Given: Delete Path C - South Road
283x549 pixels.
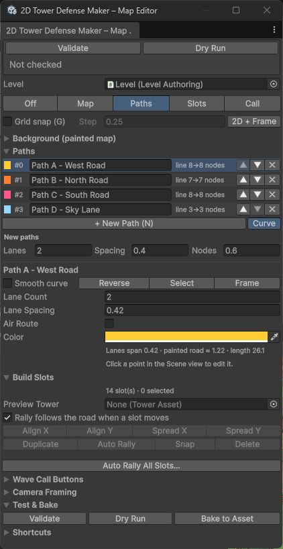Looking at the screenshot, I should (x=272, y=195).
